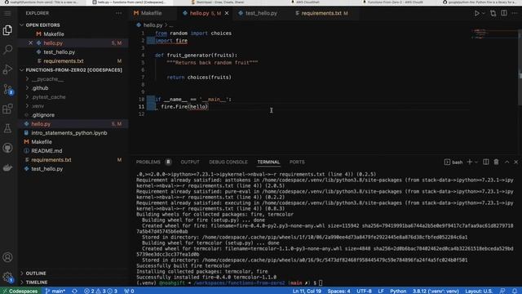Viewport: 522px width, 294px height.
Task: Close the hello.py editor tab
Action: click(x=227, y=13)
